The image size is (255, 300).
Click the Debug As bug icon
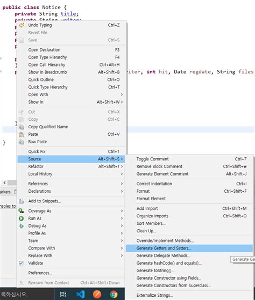(22, 226)
